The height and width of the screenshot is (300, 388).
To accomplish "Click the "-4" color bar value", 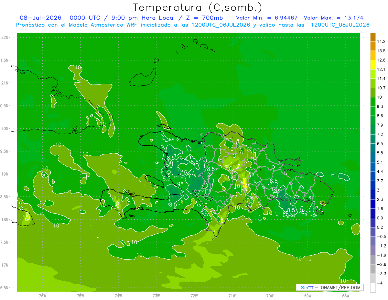I will coord(380,283).
